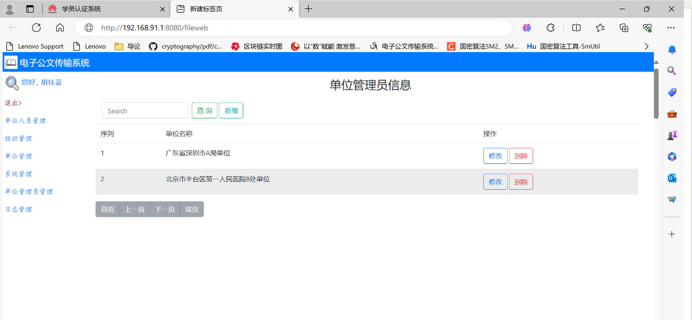
Task: View site information globe icon
Action: coord(89,28)
